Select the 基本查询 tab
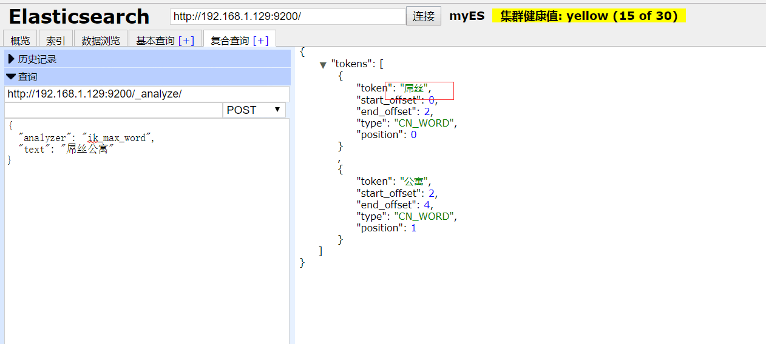 tap(155, 41)
